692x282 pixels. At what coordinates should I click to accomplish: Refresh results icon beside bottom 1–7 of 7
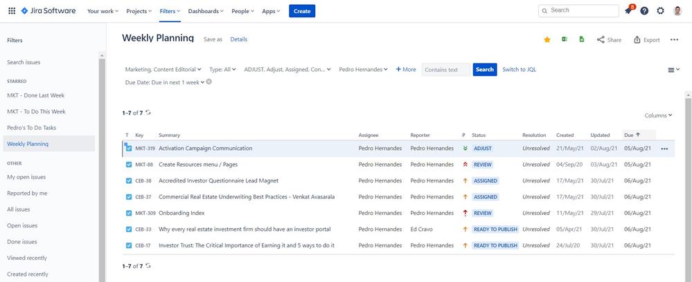click(148, 265)
